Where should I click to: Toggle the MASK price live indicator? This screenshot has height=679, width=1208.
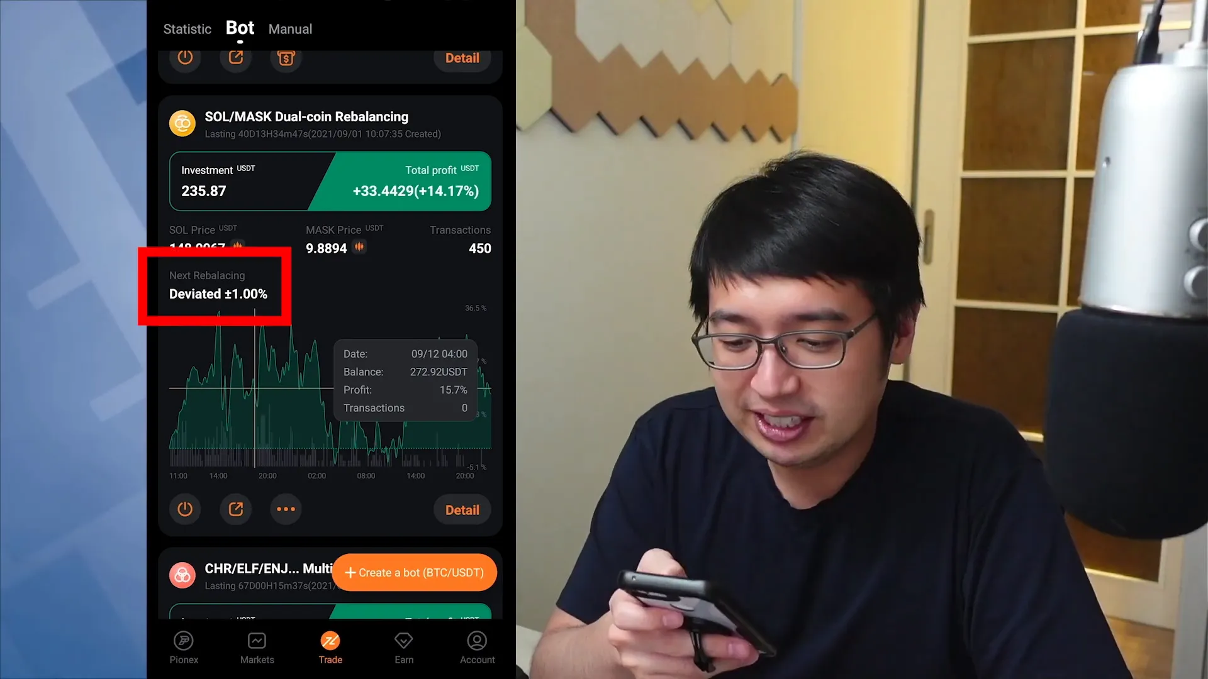click(359, 247)
